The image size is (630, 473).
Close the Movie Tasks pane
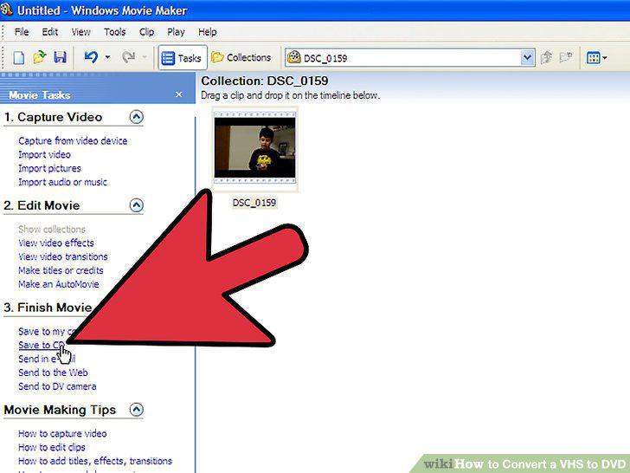pos(179,94)
